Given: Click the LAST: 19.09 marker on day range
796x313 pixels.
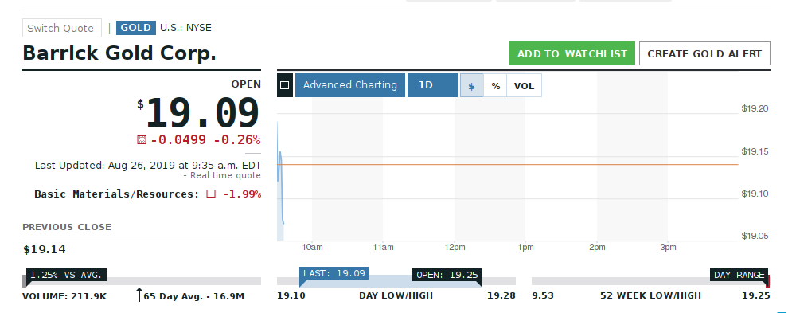Looking at the screenshot, I should (x=334, y=273).
